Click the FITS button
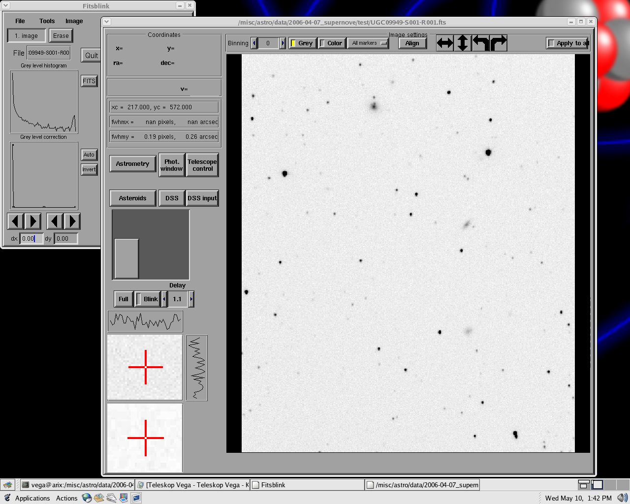The width and height of the screenshot is (630, 504). click(89, 81)
